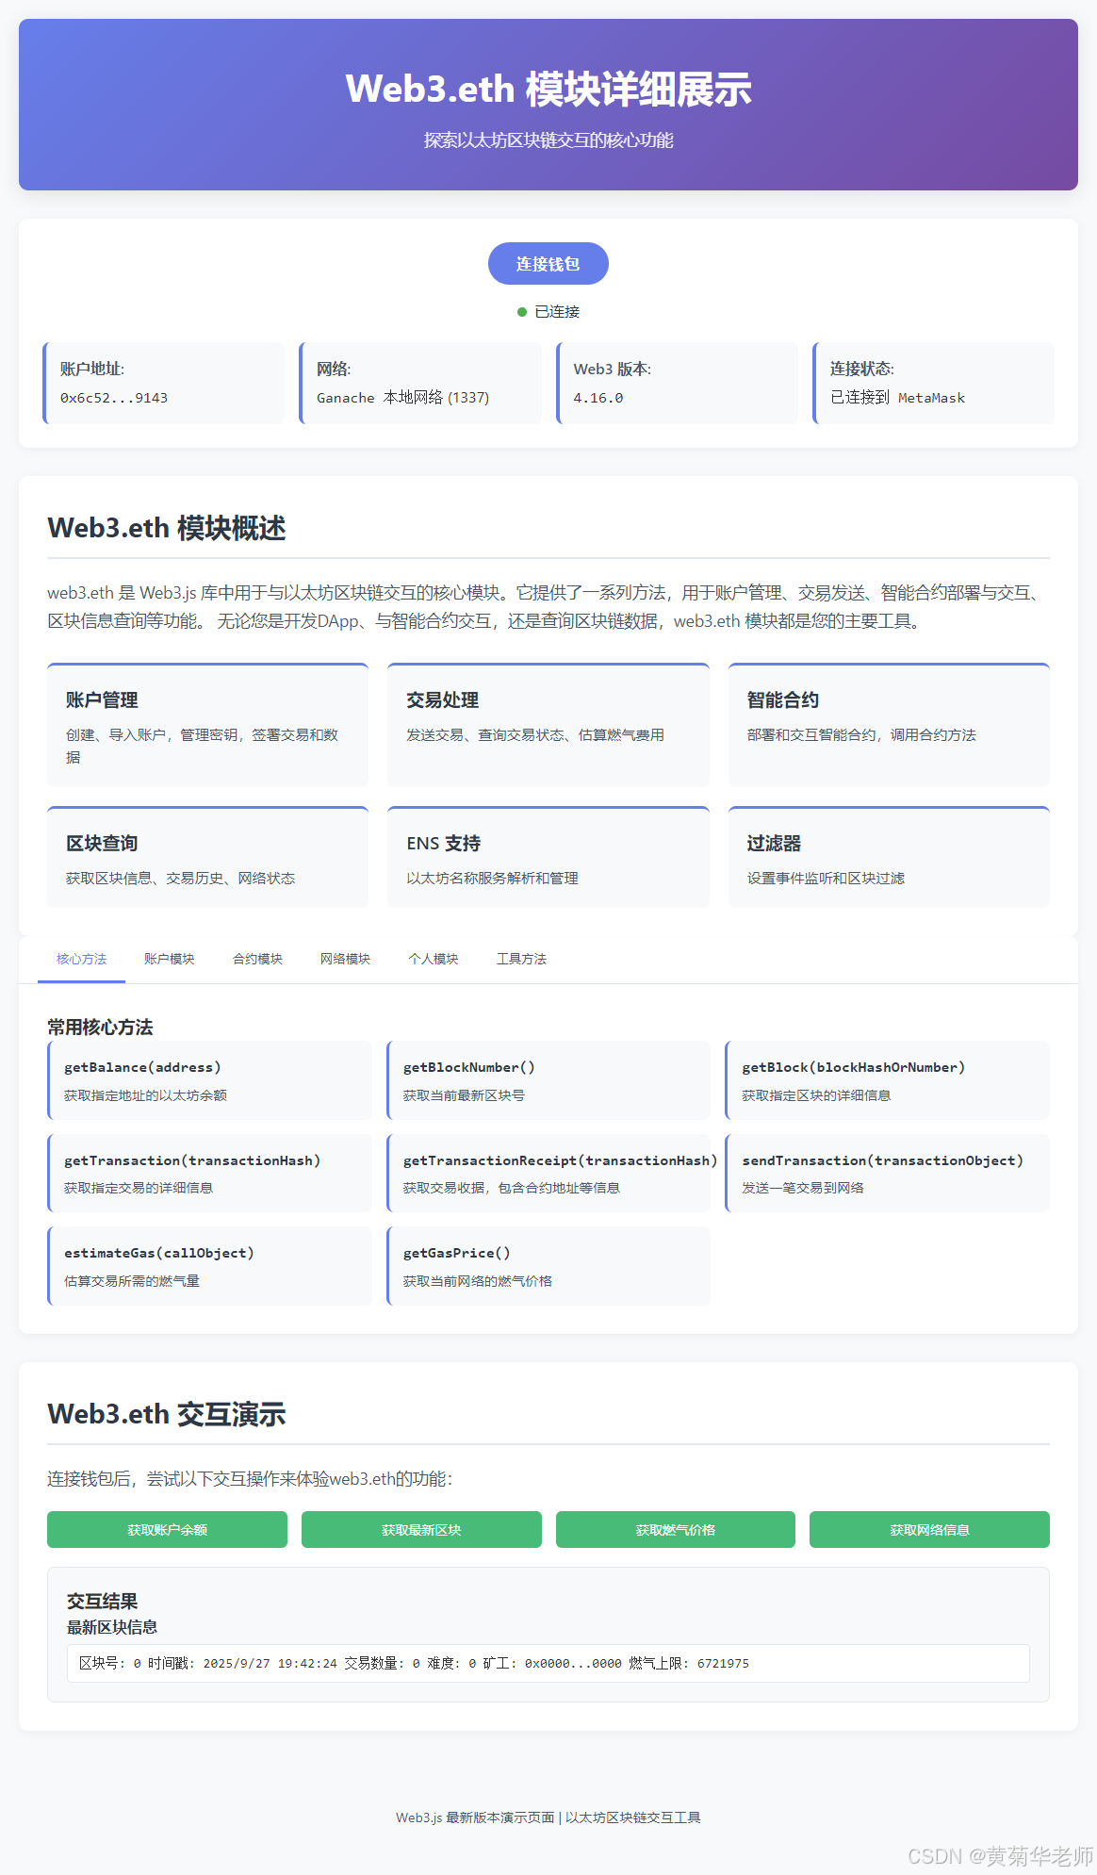Click the 过滤器 feature card
This screenshot has height=1875, width=1097.
(x=889, y=857)
